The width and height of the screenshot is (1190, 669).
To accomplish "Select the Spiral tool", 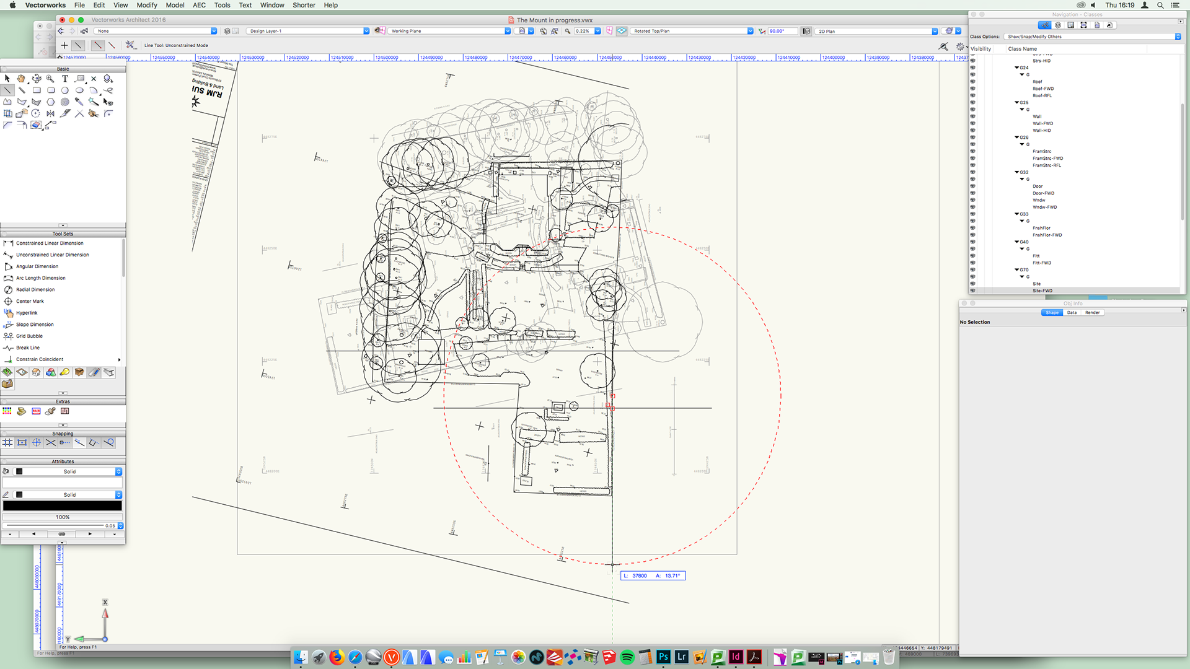I will coord(65,102).
